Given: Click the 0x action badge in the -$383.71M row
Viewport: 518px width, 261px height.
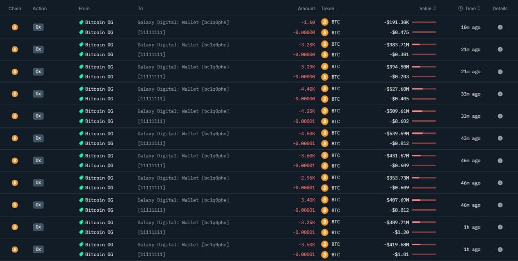Looking at the screenshot, I should point(38,49).
